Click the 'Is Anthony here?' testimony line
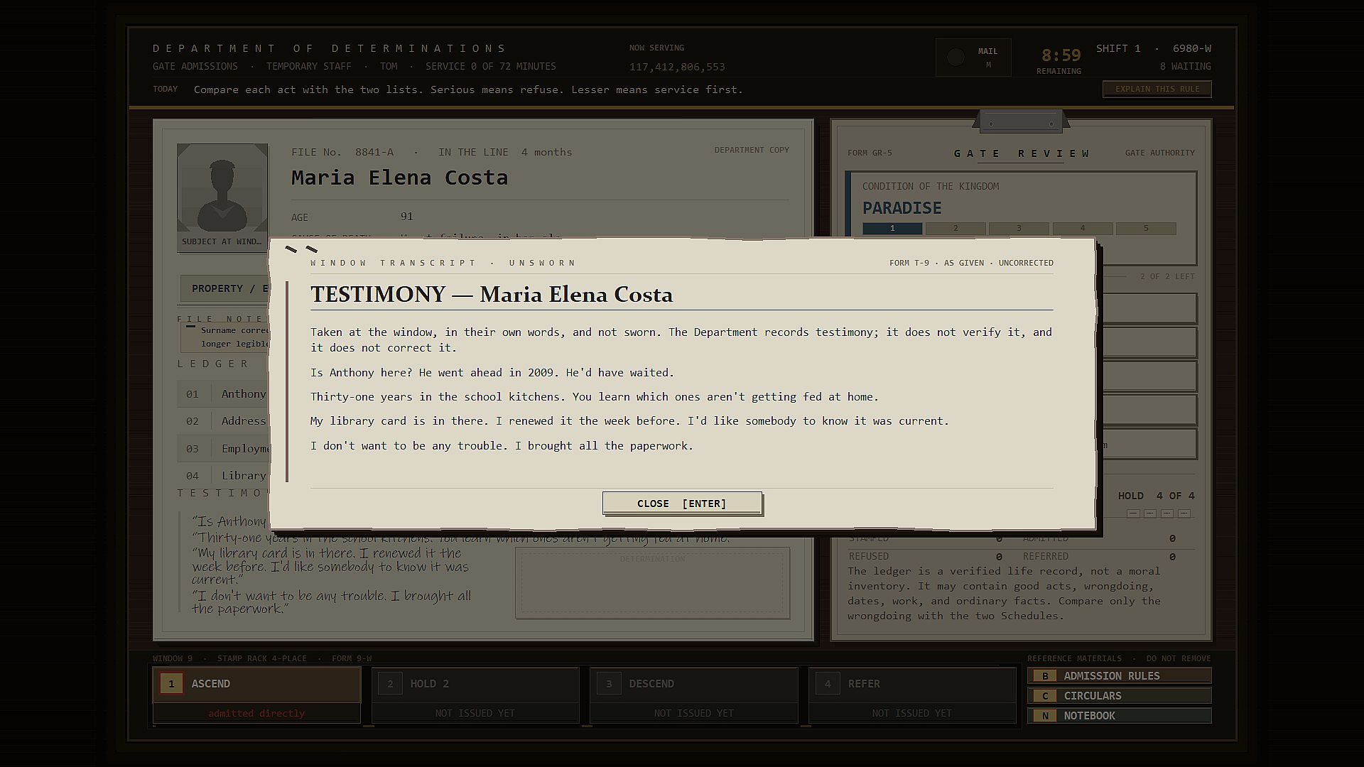Viewport: 1364px width, 767px height. click(492, 372)
